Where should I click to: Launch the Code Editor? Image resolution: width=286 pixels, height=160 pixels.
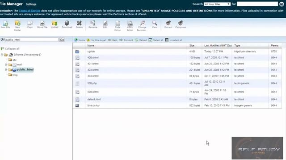click(118, 26)
